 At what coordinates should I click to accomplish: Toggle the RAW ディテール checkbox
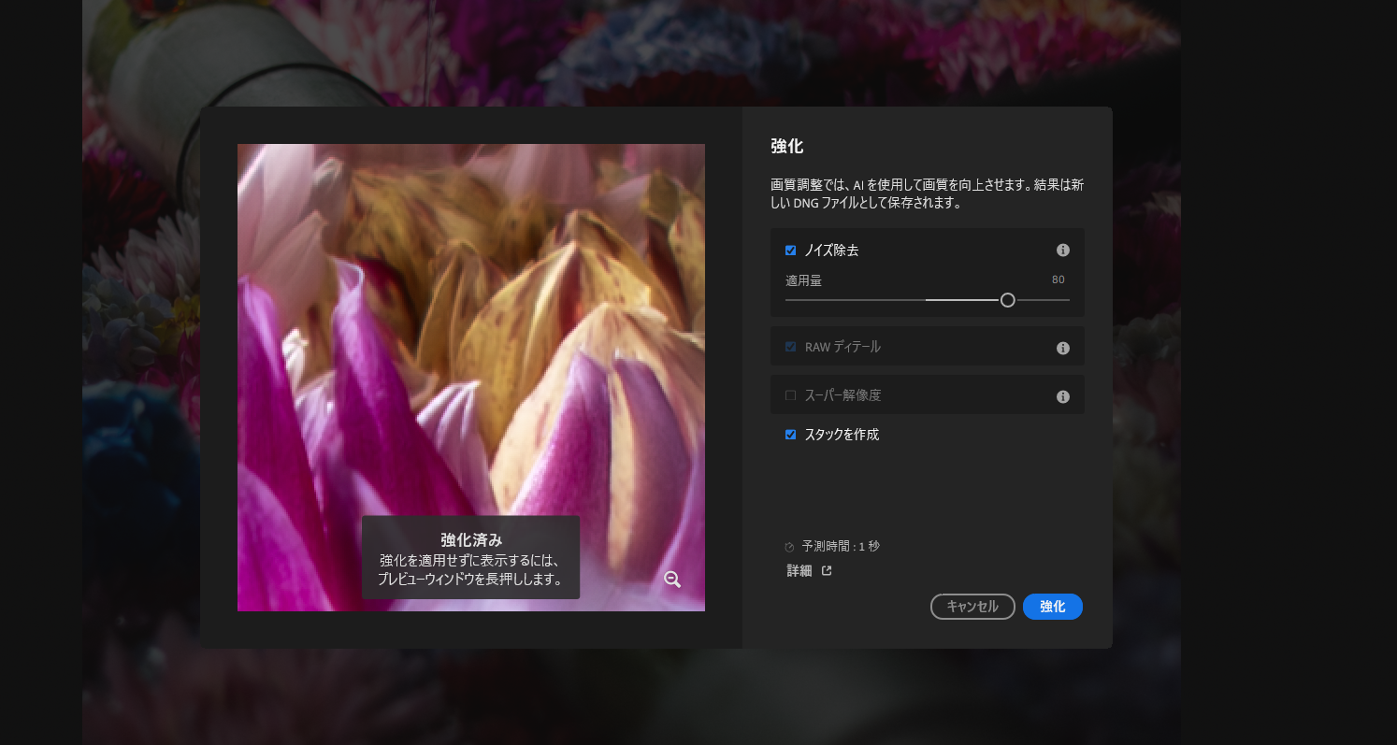[790, 347]
